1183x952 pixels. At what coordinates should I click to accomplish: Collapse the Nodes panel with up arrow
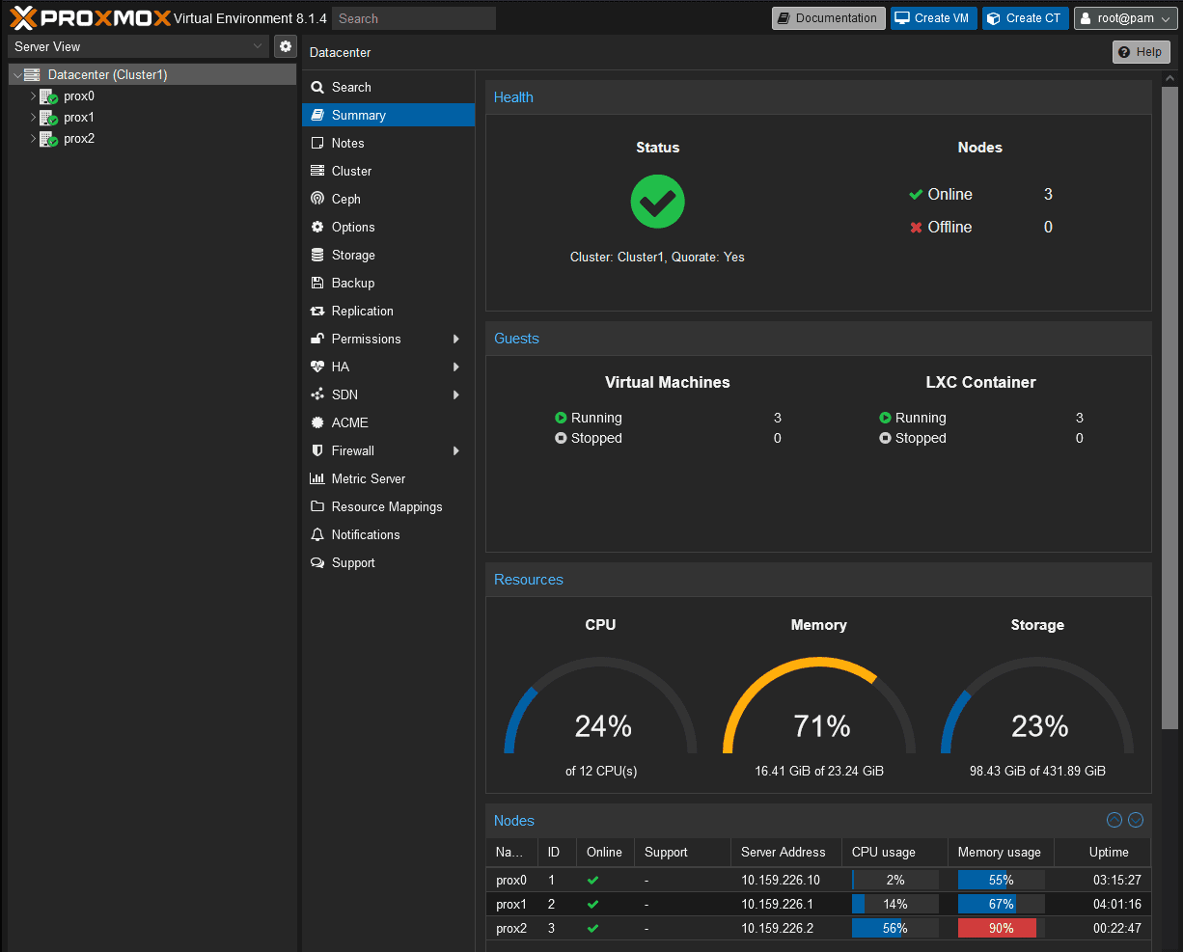(1114, 820)
